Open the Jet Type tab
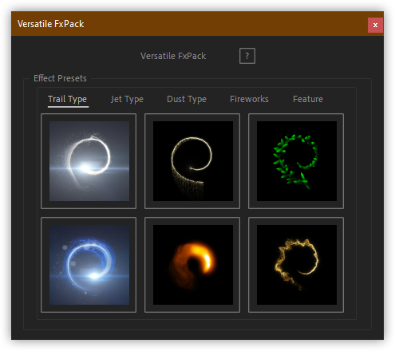Screen dimensions: 395x351 (127, 99)
